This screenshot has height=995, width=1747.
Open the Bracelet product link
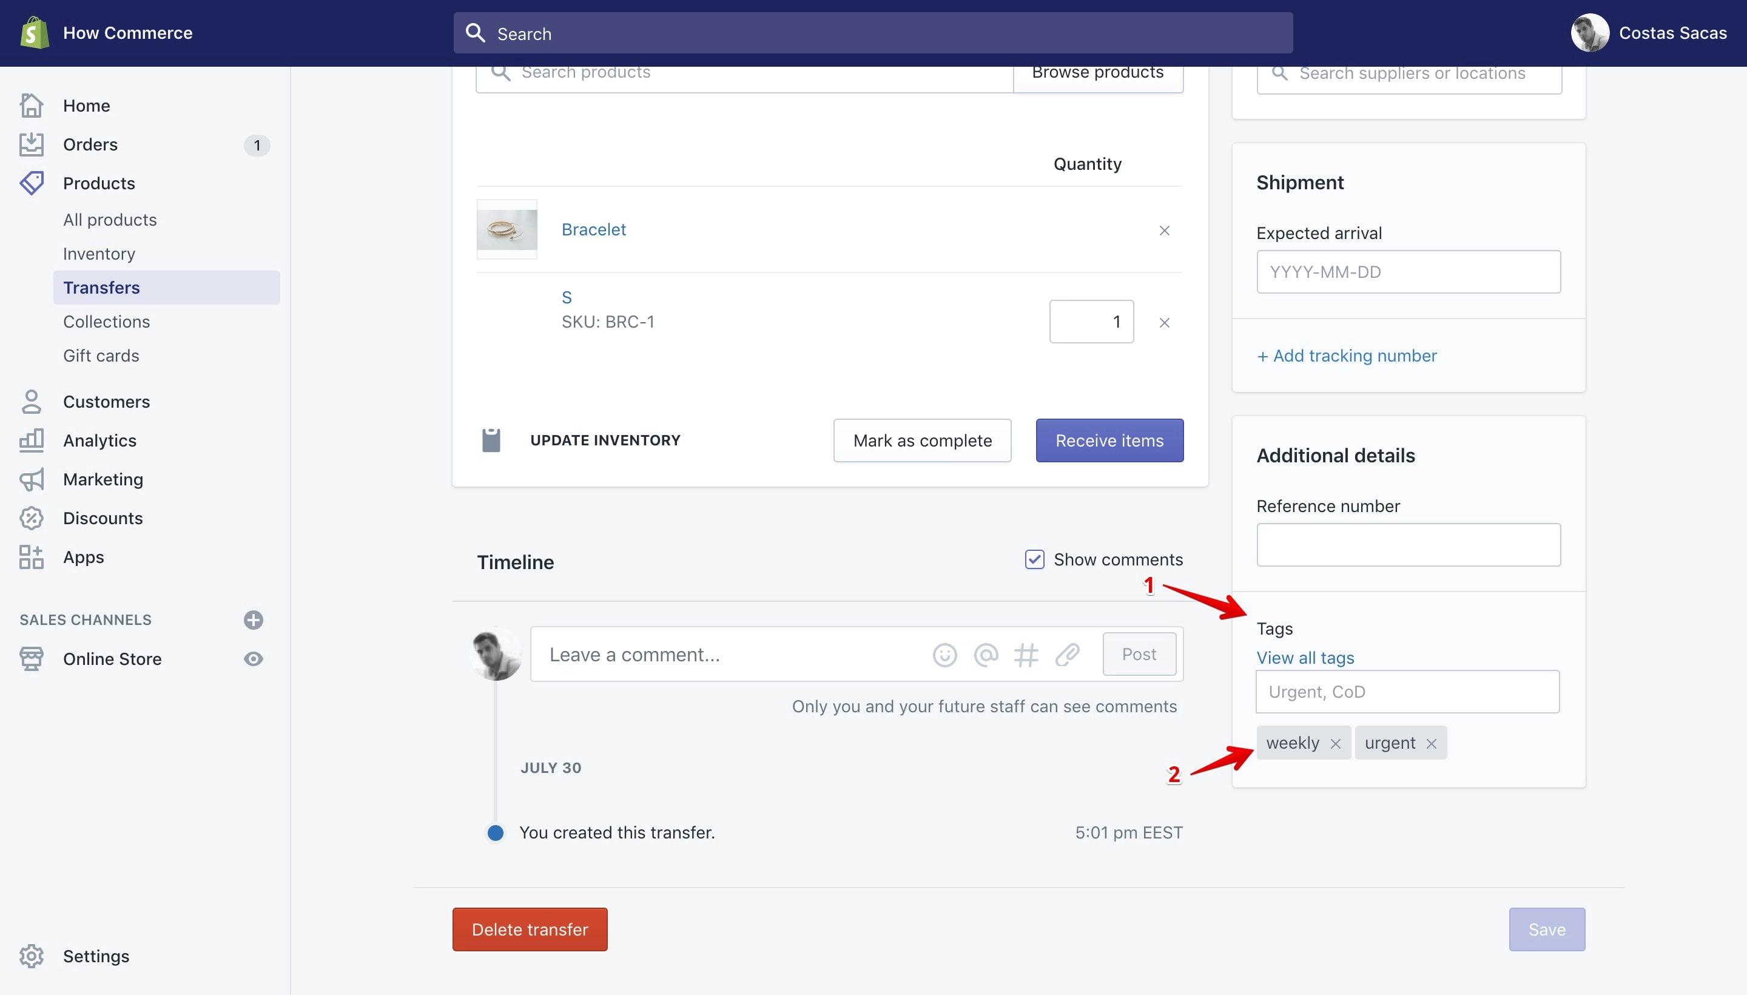point(594,229)
